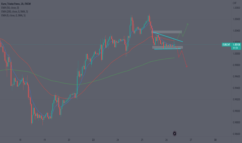Click the date 23 on time axis
Image resolution: width=242 pixels, height=143 pixels.
[x=93, y=140]
